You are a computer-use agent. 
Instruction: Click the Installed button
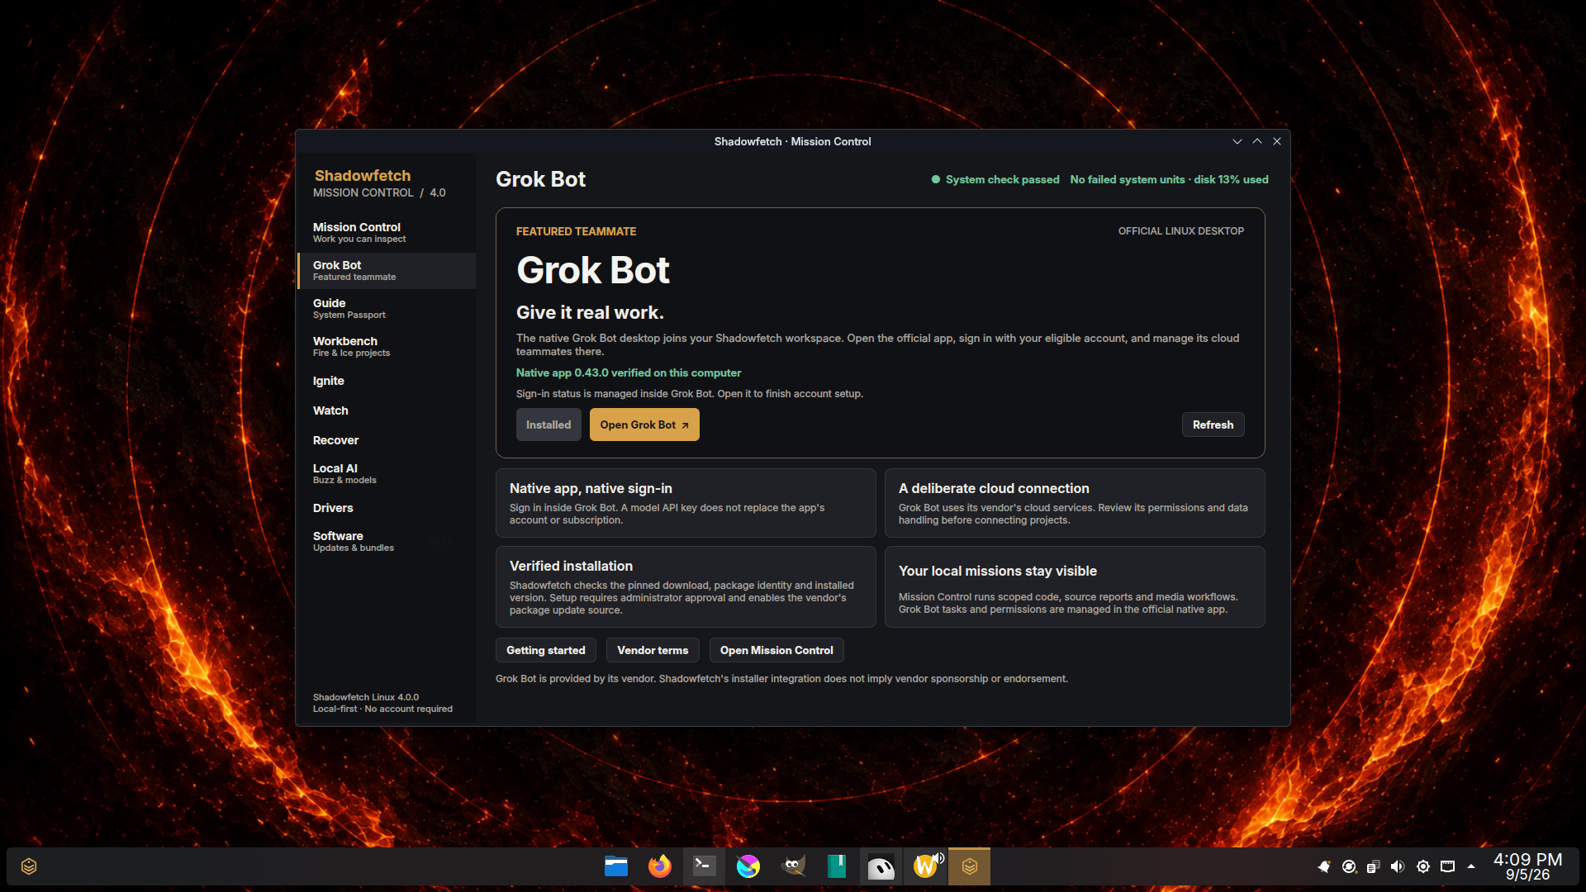coord(548,425)
